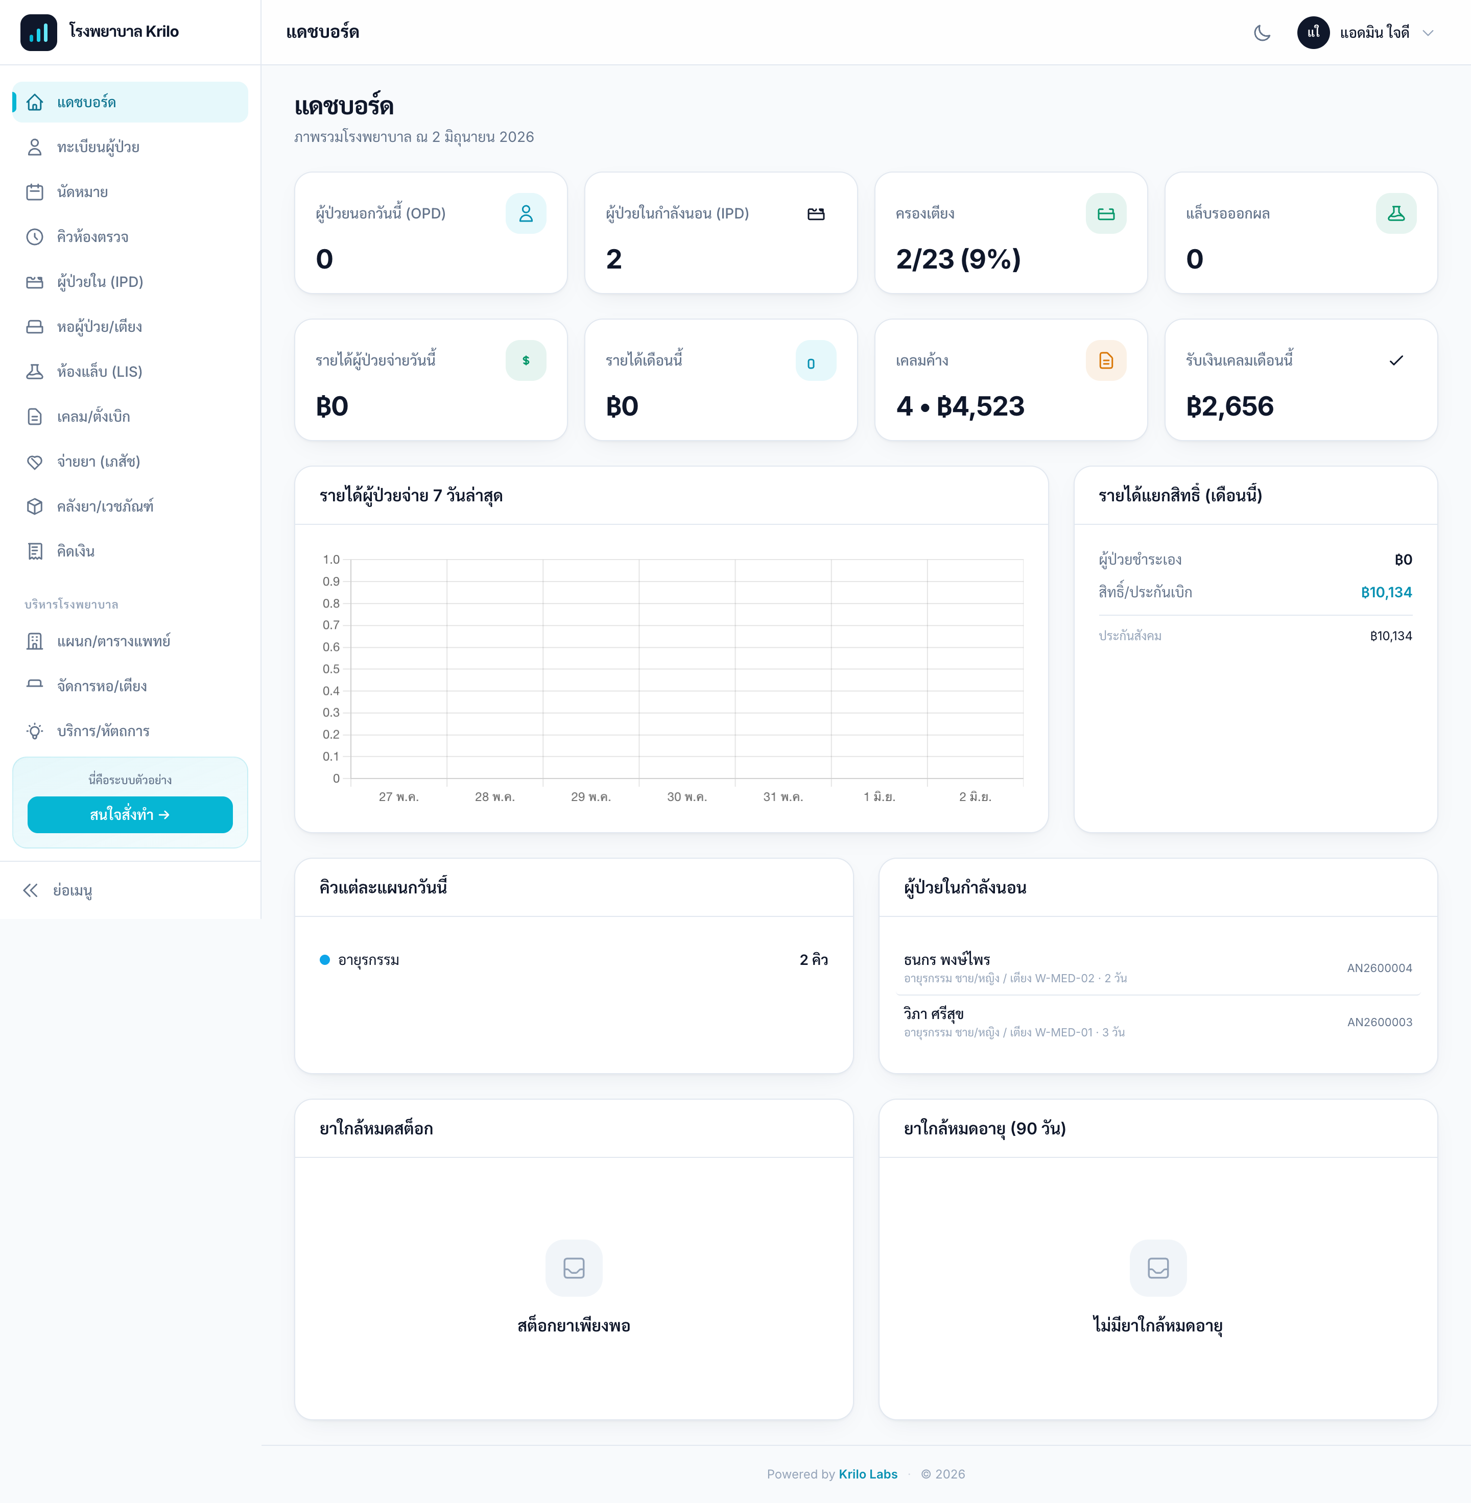Click the ครองเตียง 2/23 (9%) value
This screenshot has width=1471, height=1503.
[x=958, y=259]
